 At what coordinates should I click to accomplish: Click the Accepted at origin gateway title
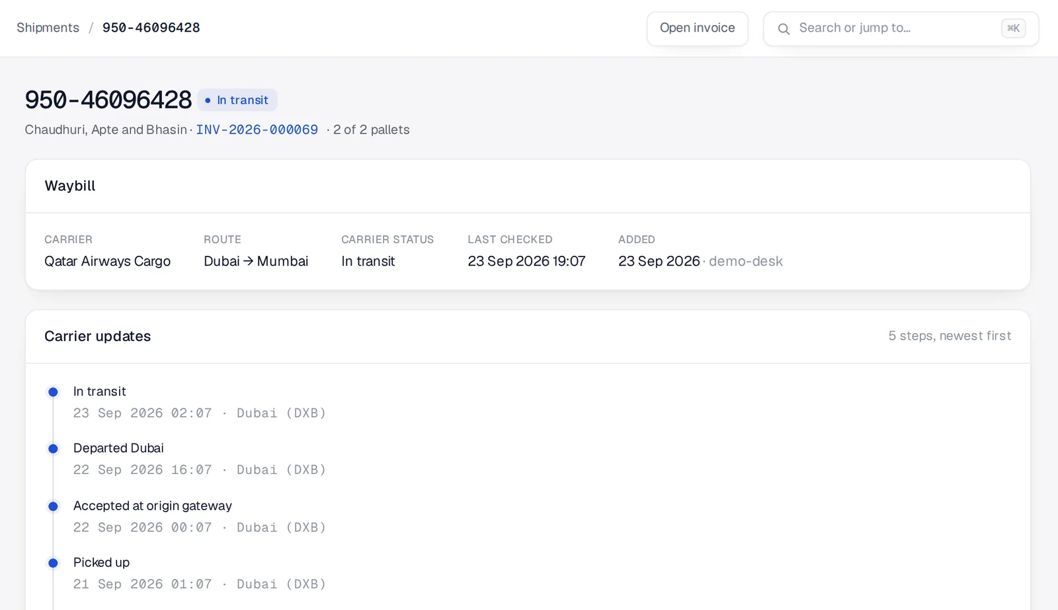tap(153, 506)
